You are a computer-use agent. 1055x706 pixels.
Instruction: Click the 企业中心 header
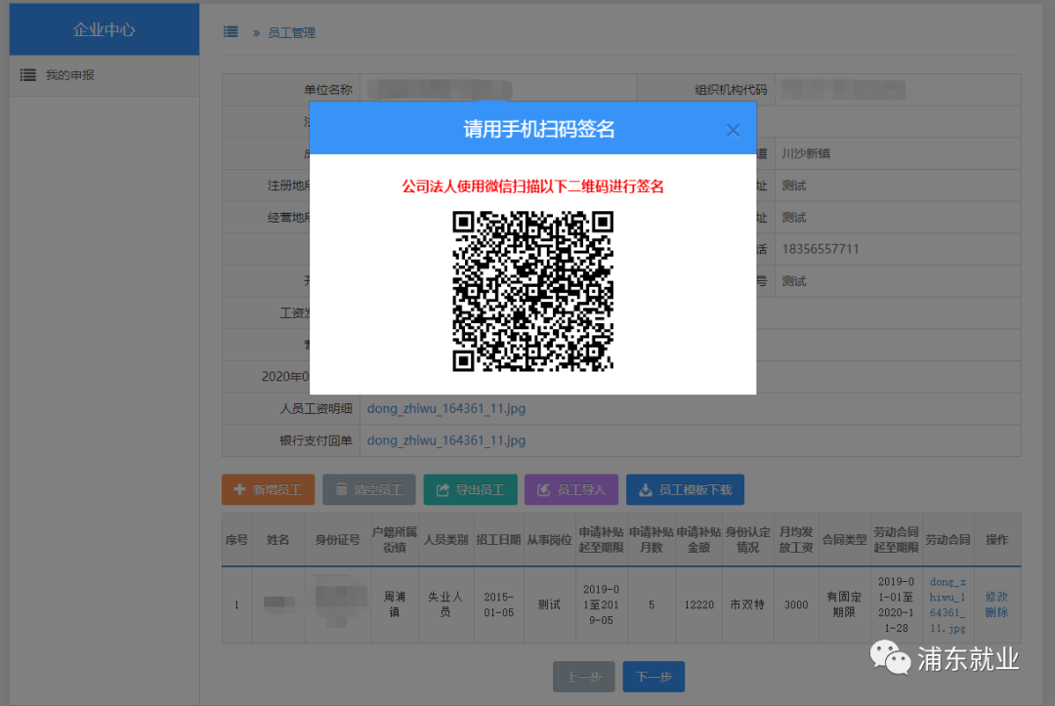coord(104,29)
